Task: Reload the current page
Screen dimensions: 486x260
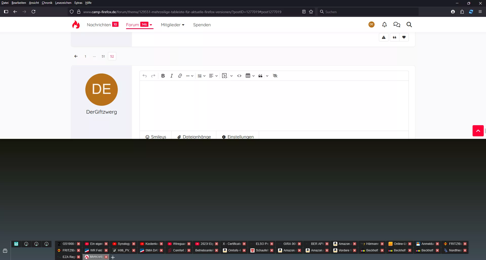Action: 33,12
